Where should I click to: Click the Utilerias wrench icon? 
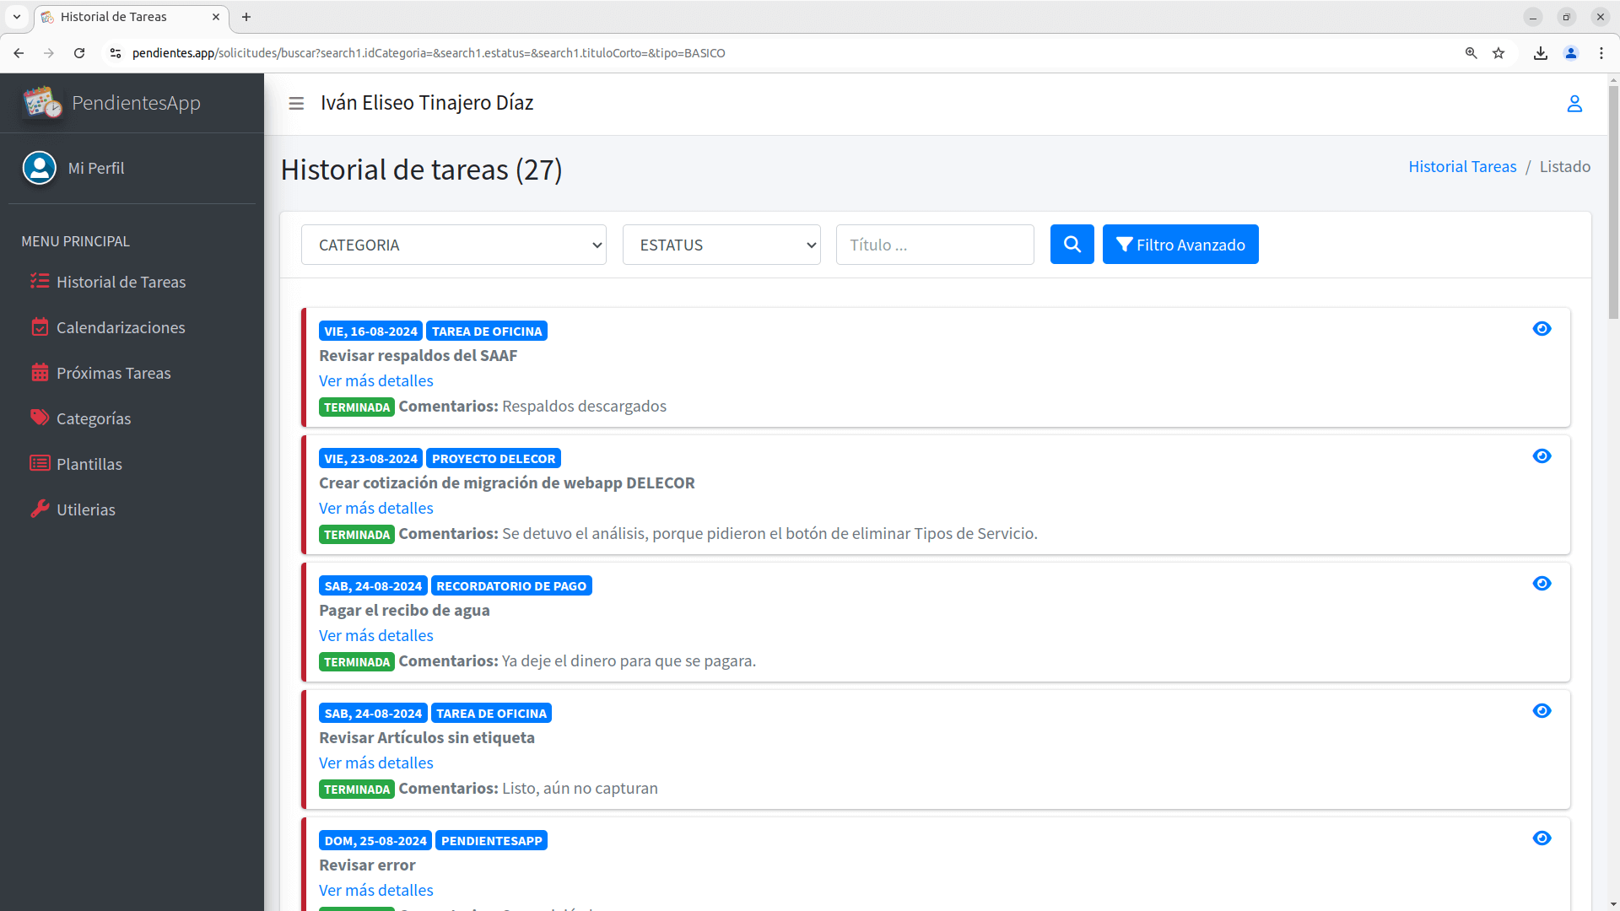pos(40,509)
